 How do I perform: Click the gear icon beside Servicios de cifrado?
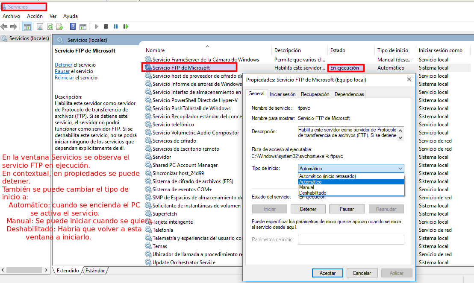point(148,140)
